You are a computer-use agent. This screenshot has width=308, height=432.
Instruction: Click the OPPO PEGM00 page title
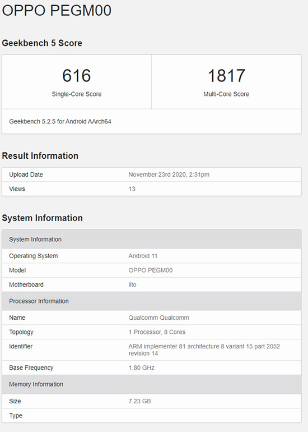57,11
